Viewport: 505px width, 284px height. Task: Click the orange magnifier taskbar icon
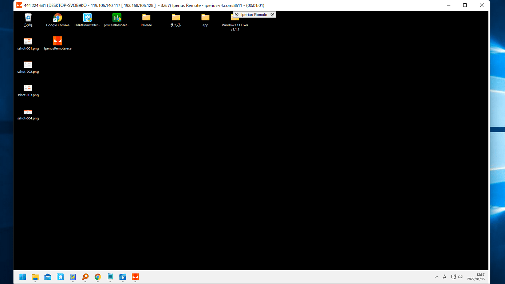click(85, 277)
